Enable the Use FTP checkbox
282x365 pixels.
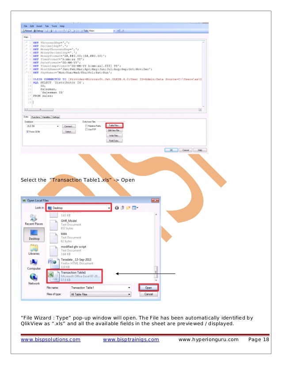point(86,129)
